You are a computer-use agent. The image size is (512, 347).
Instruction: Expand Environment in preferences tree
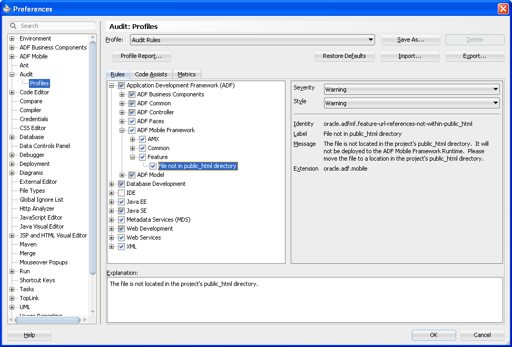(x=12, y=38)
